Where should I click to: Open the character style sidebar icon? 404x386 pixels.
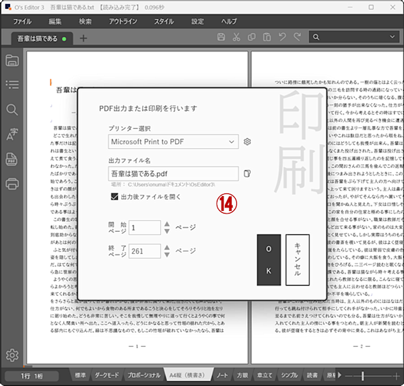pyautogui.click(x=12, y=134)
